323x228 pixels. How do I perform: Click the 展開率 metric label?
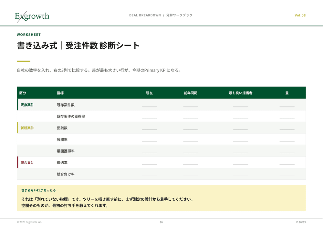point(62,139)
